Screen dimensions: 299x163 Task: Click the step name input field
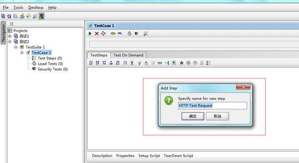[213, 106]
